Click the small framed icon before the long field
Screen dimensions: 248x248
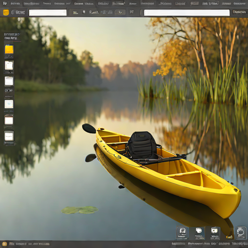[x=132, y=12]
